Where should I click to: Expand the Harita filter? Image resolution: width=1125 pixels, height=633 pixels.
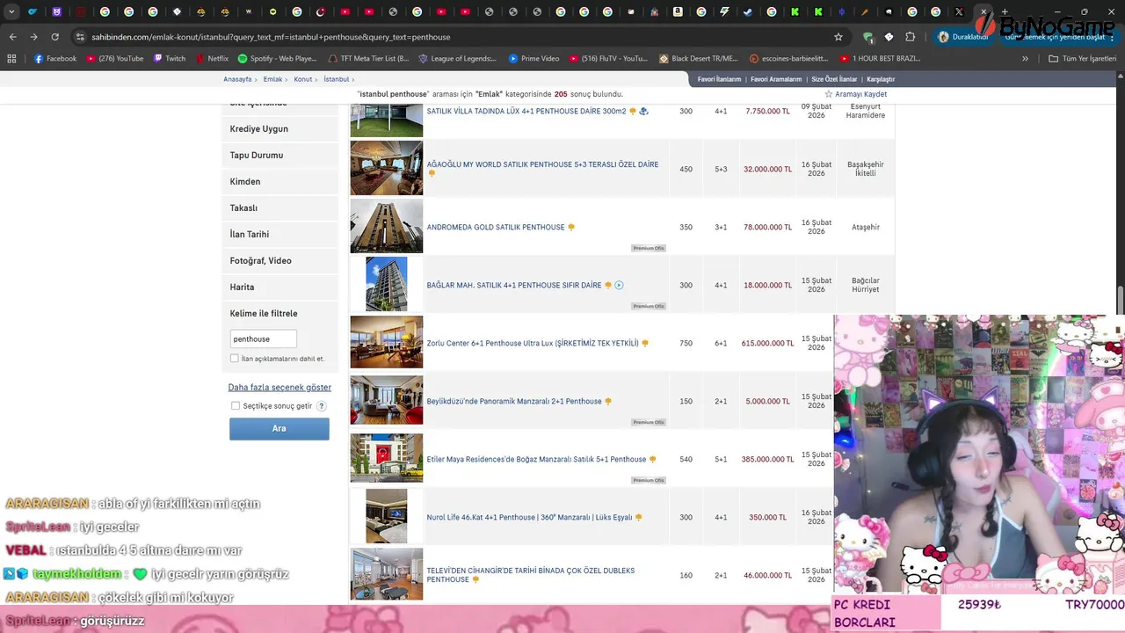[279, 287]
